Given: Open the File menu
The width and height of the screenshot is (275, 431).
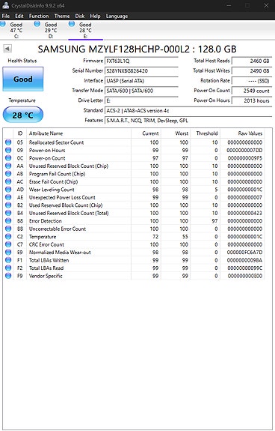Looking at the screenshot, I should (6, 16).
